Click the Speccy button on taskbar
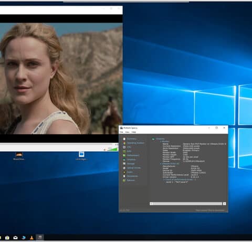 click(x=40, y=237)
